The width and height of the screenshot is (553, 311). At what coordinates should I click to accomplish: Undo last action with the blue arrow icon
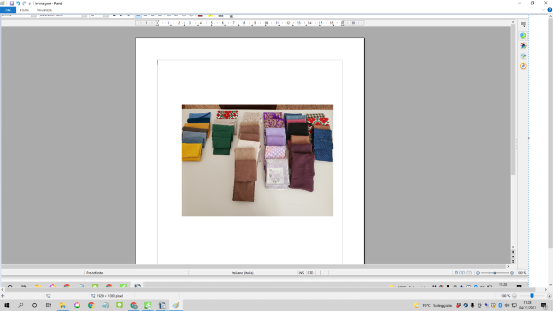[18, 3]
